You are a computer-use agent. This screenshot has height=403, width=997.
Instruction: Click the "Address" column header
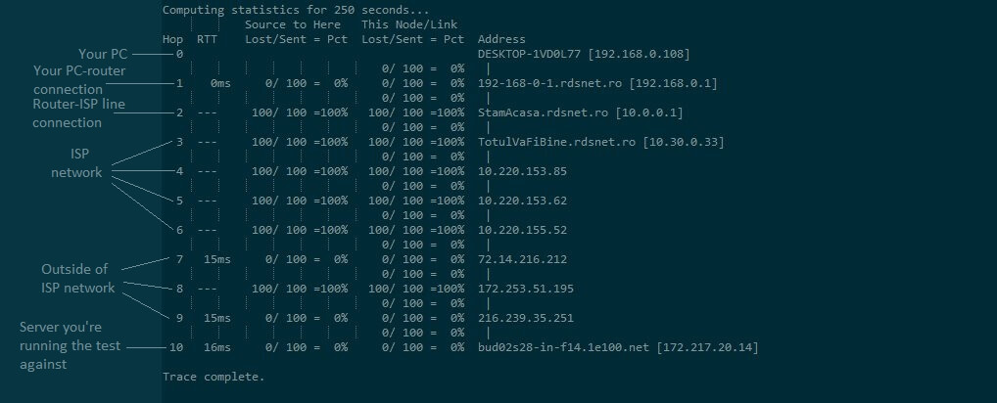tap(501, 39)
